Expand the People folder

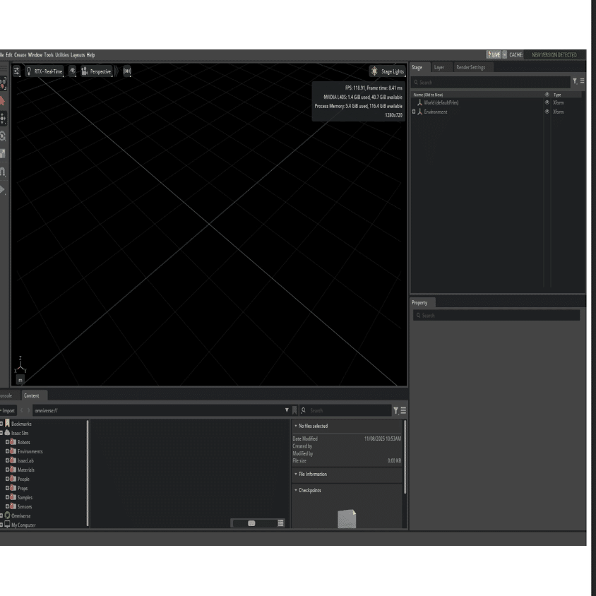coord(7,479)
